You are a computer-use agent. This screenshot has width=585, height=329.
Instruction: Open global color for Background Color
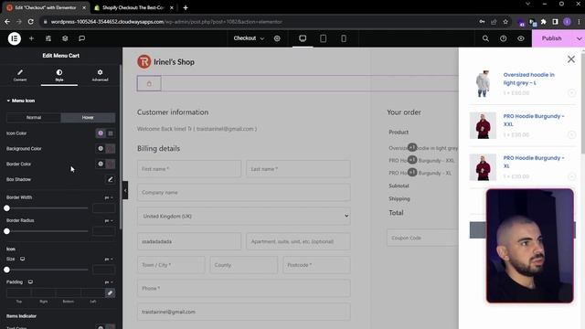click(x=101, y=148)
